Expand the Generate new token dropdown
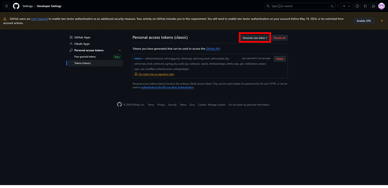388x188 pixels. click(255, 38)
